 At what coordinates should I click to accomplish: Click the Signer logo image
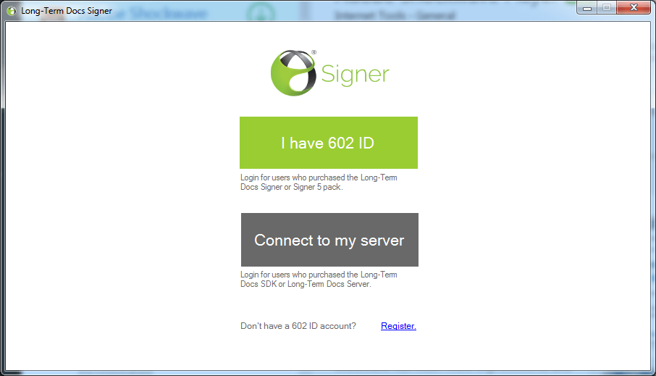[329, 73]
